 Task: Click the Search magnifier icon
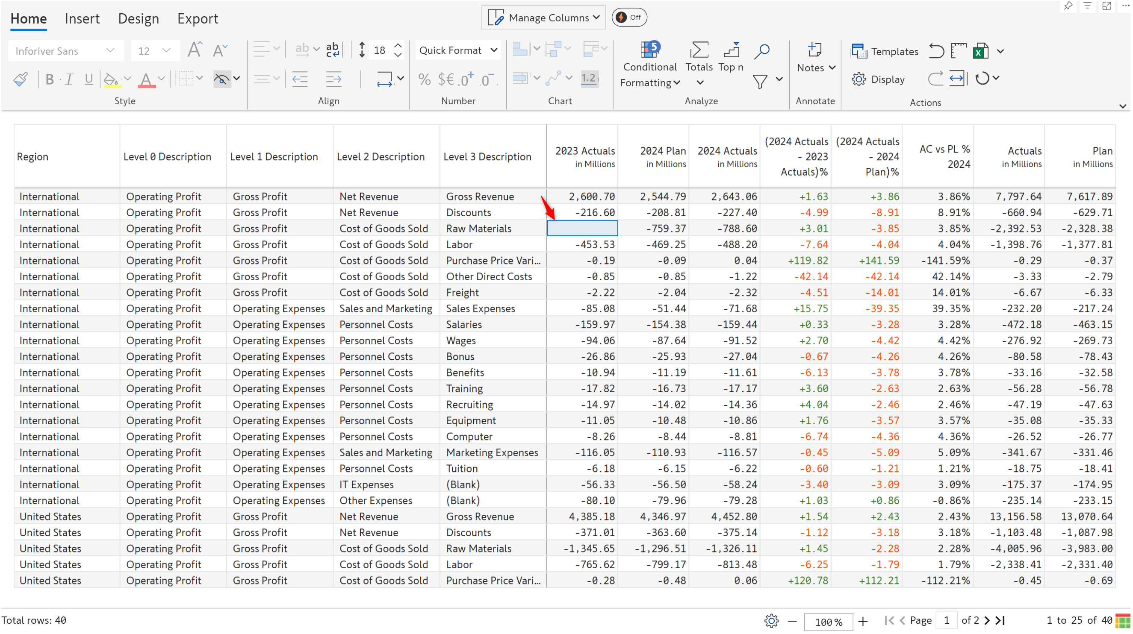click(x=761, y=51)
